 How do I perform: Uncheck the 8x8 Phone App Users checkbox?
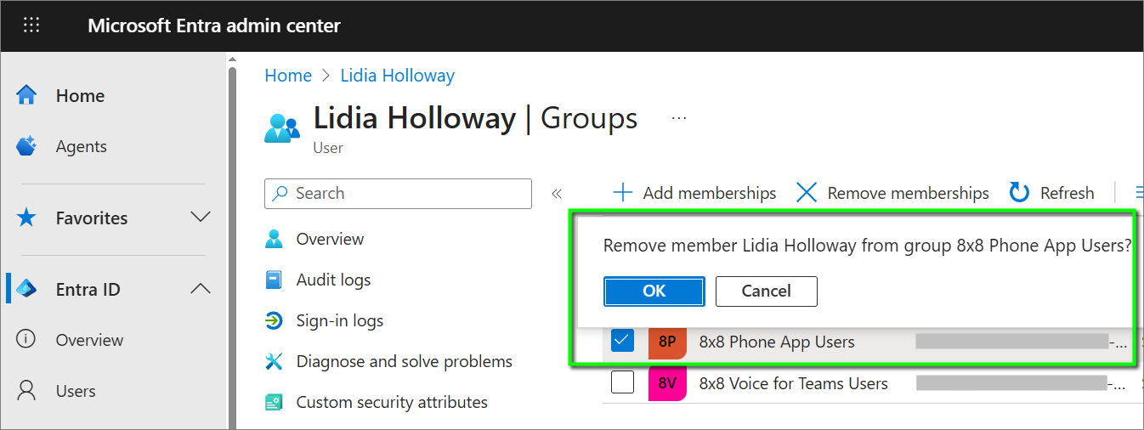click(x=622, y=342)
